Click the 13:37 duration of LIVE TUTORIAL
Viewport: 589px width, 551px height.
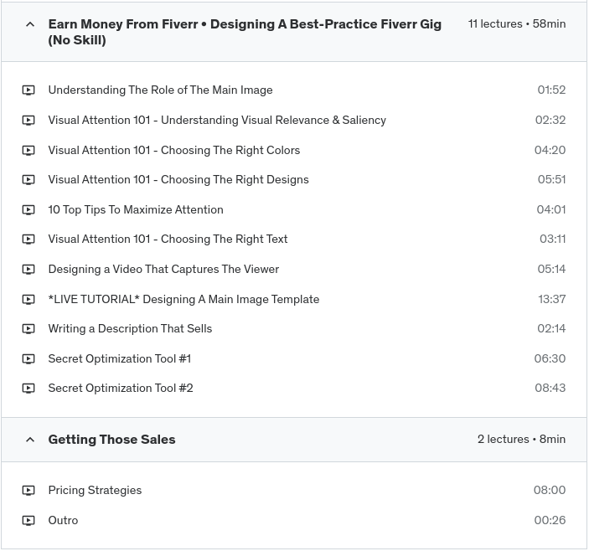pyautogui.click(x=551, y=300)
